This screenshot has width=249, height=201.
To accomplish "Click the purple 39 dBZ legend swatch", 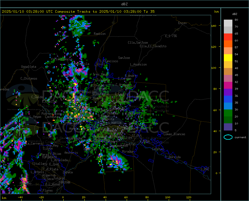I will tap(228, 92).
